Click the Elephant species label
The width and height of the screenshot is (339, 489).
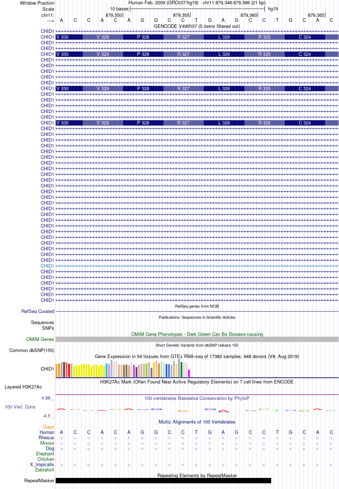pyautogui.click(x=45, y=454)
